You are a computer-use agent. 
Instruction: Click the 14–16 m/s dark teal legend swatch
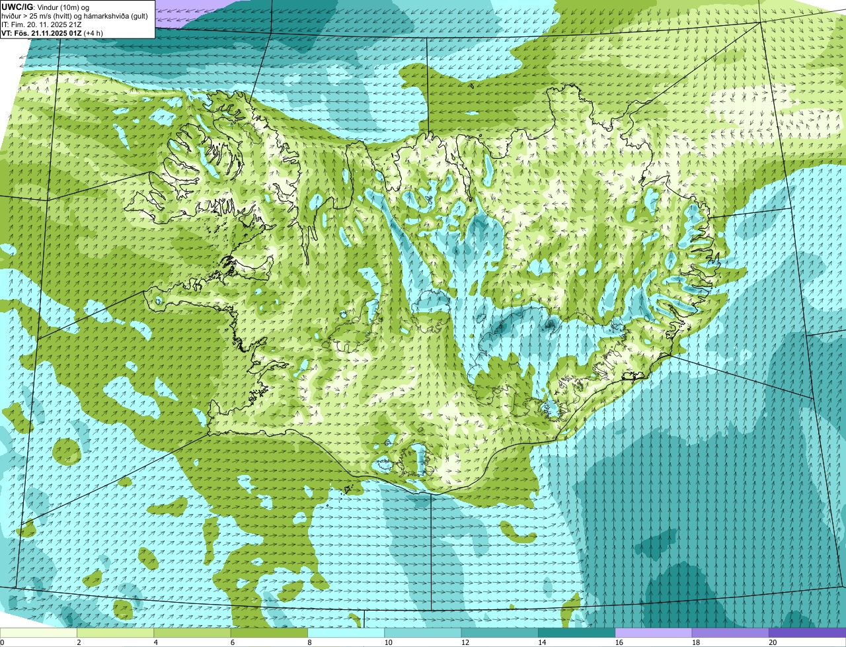point(576,632)
